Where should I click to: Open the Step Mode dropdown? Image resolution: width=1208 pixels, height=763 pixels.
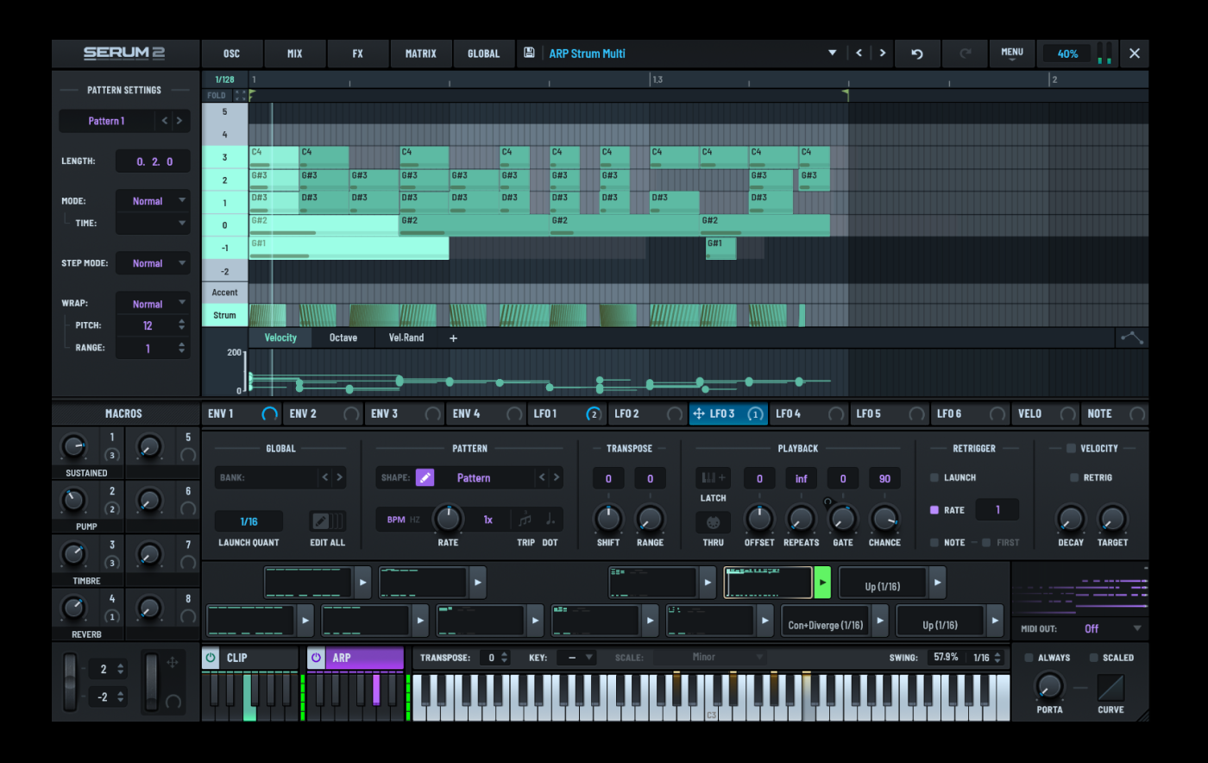pos(153,263)
